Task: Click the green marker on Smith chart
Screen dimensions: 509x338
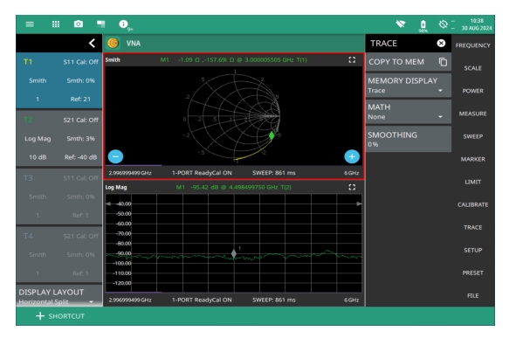Action: pos(272,135)
